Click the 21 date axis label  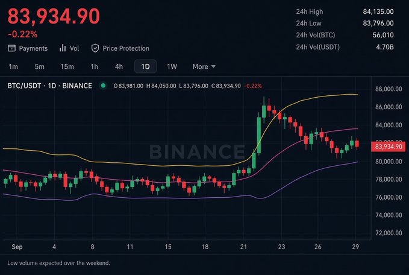point(243,247)
